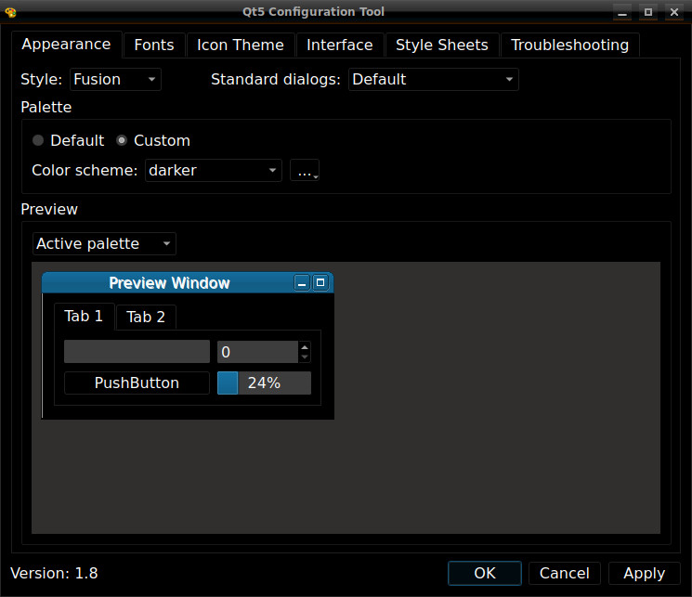This screenshot has height=597, width=692.
Task: Increase the spin box value with up arrow
Action: (x=305, y=347)
